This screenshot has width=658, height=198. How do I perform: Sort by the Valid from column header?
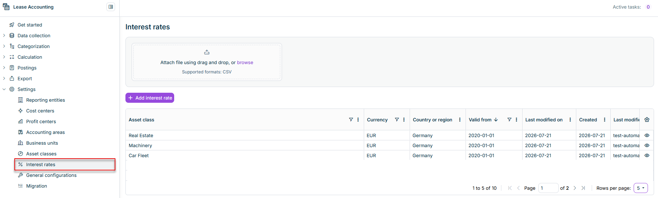tap(480, 120)
